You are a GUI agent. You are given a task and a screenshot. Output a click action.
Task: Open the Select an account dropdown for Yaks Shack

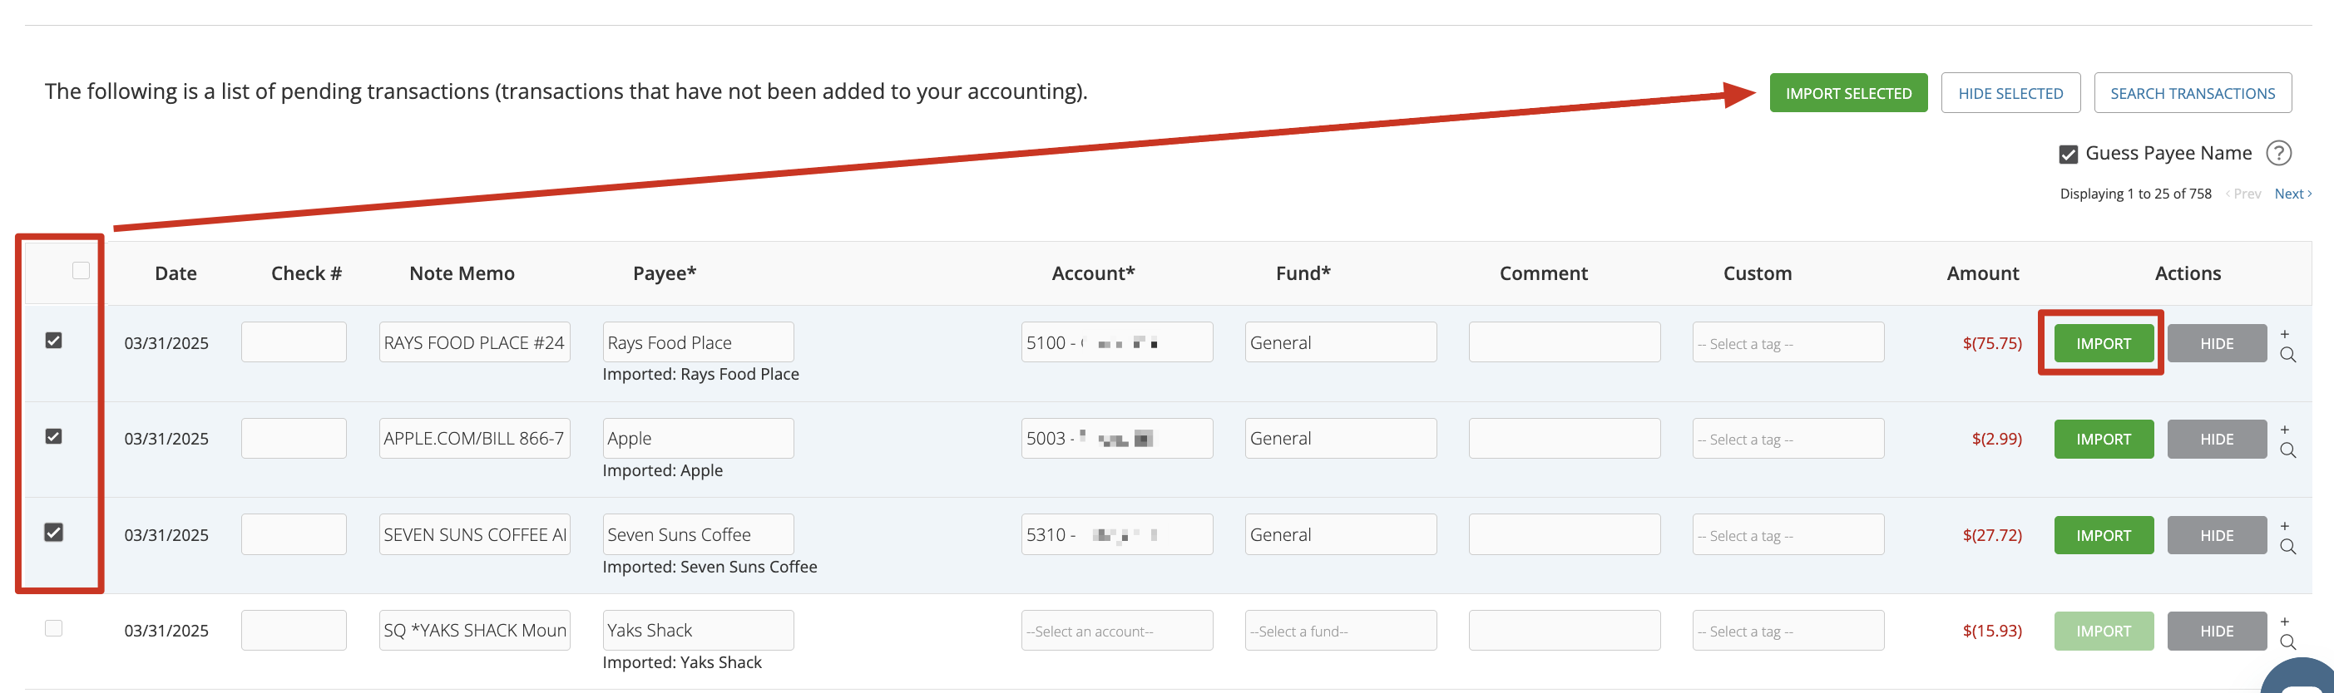(1116, 631)
